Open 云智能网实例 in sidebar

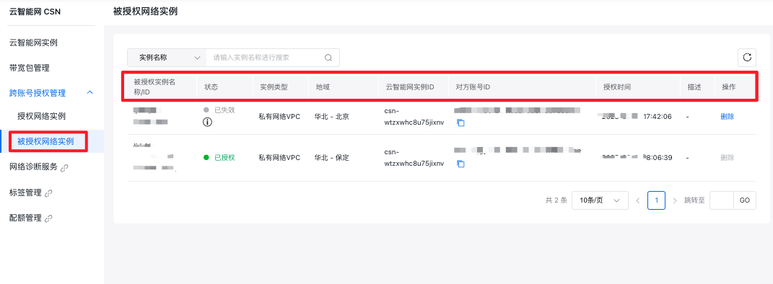point(33,43)
